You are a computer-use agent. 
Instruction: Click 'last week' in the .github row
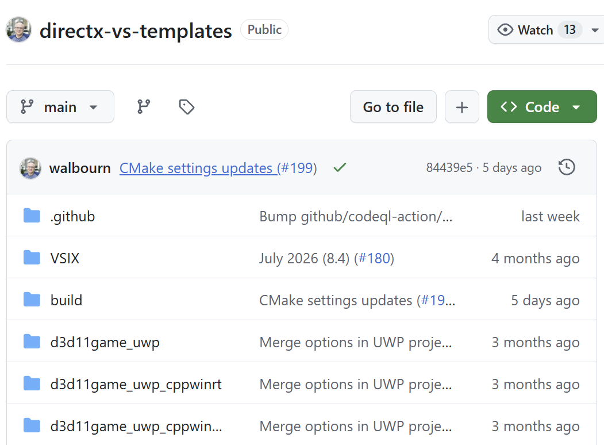551,216
